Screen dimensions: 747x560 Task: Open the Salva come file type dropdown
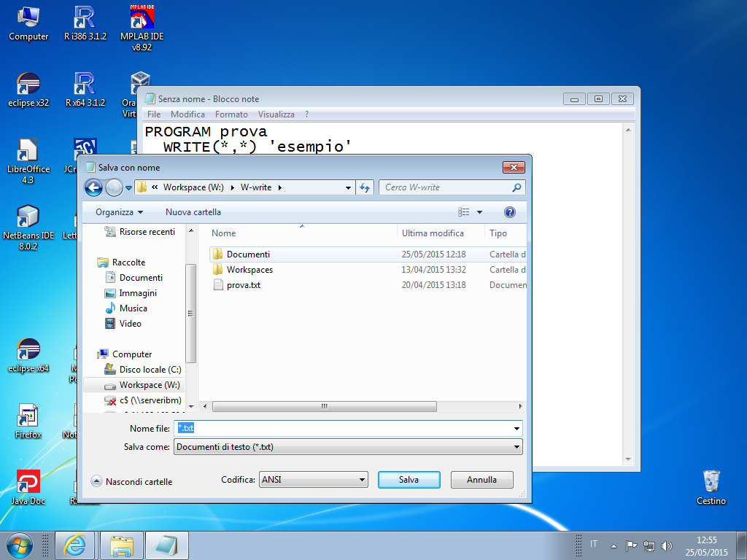coord(348,447)
